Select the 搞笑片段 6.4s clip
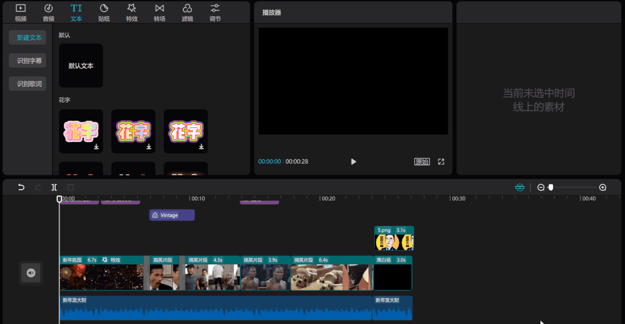 click(x=332, y=273)
